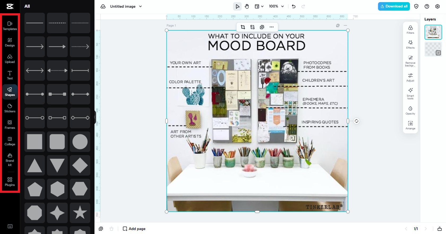Select the Text tool in sidebar
This screenshot has width=446, height=234.
click(10, 75)
